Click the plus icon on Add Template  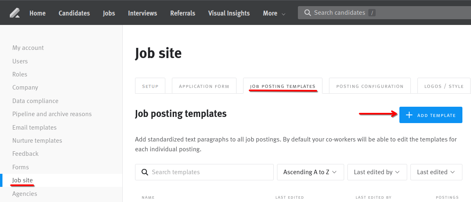[409, 115]
